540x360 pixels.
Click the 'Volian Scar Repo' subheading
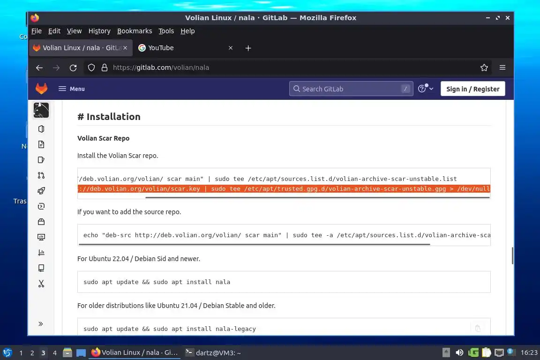[x=103, y=138]
